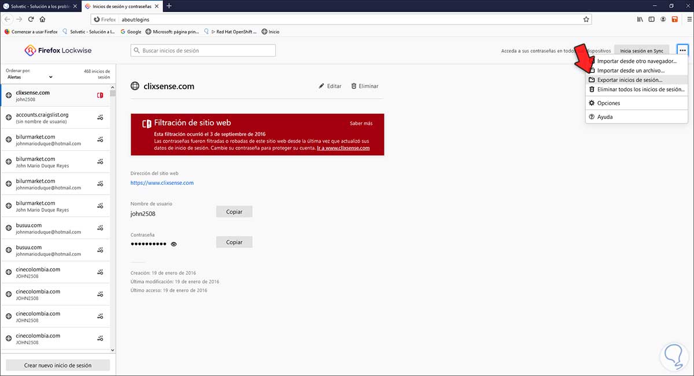The image size is (694, 376).
Task: Select the clixsense.com login in the list
Action: [55, 95]
